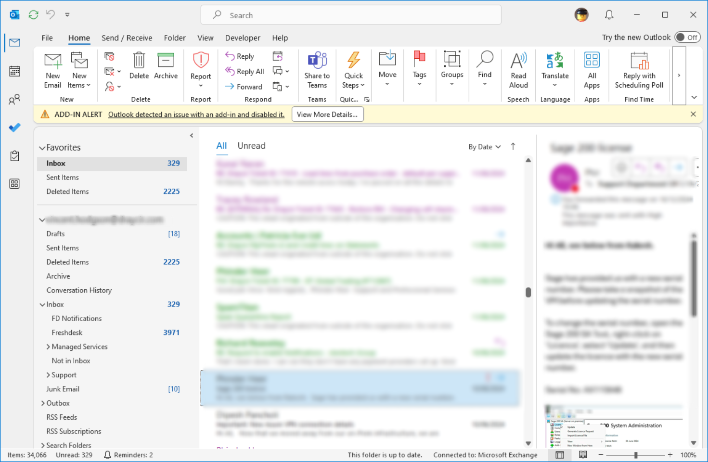Click the Send/Receive All Folders icon
The width and height of the screenshot is (708, 462).
tap(33, 15)
